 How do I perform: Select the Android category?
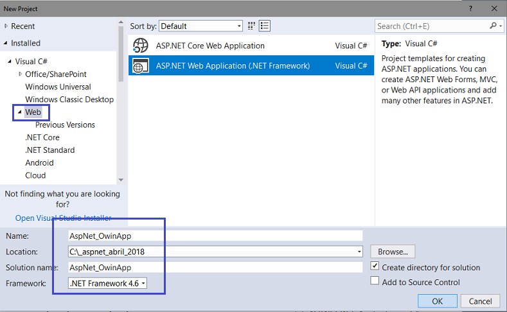click(x=39, y=162)
